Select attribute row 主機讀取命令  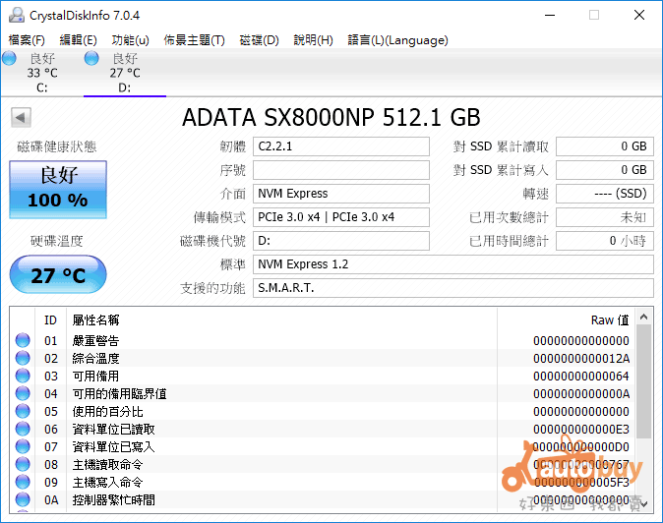(323, 464)
